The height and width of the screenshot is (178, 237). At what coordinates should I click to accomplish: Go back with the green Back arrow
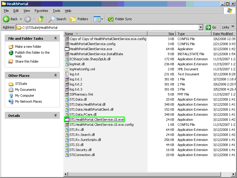pyautogui.click(x=6, y=19)
